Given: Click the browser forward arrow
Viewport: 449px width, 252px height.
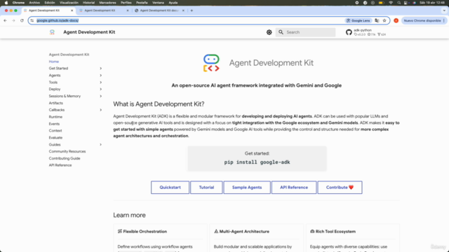Looking at the screenshot, I should coord(13,20).
